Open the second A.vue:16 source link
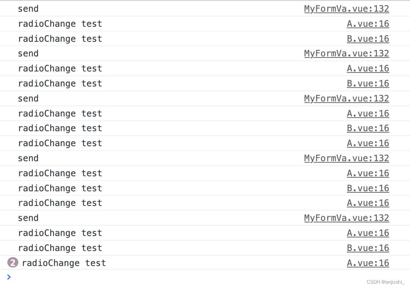 pyautogui.click(x=367, y=69)
